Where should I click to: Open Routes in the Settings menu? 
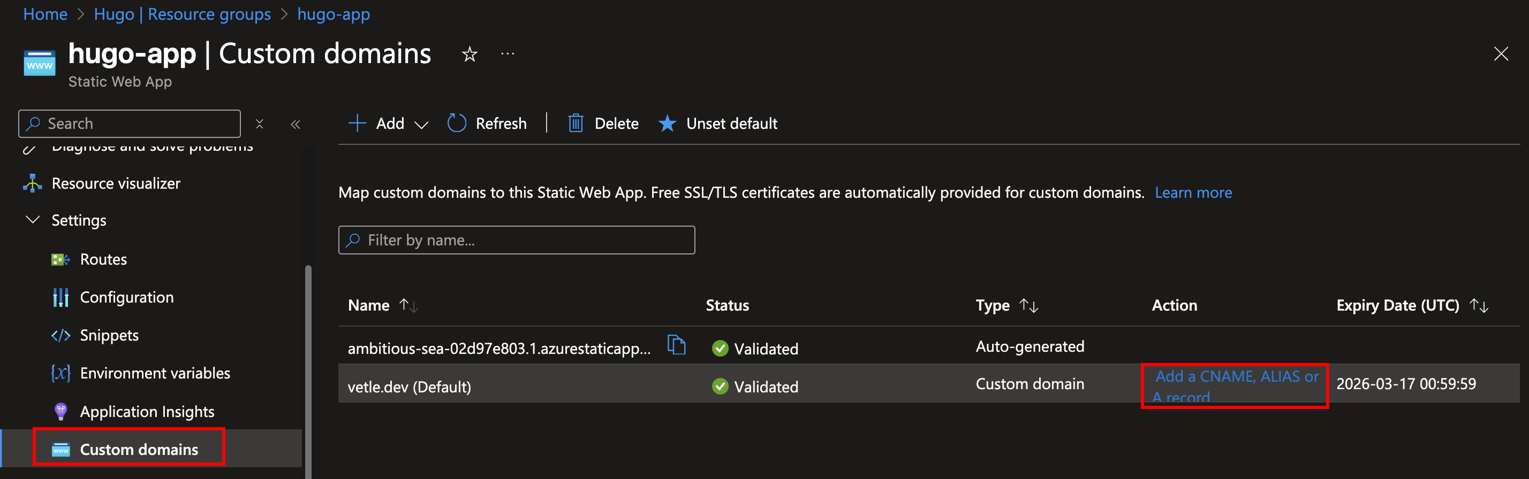click(x=103, y=259)
